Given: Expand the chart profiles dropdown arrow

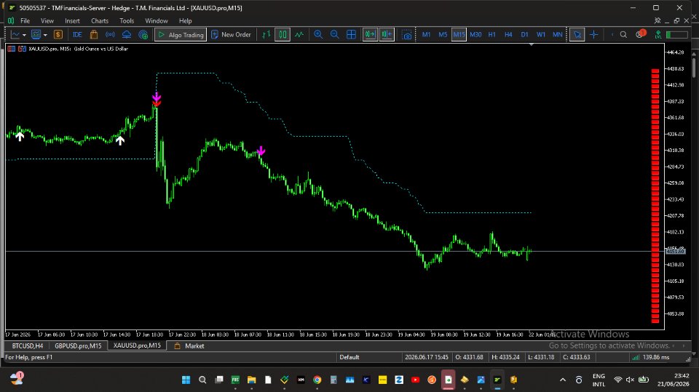Looking at the screenshot, I should 45,35.
